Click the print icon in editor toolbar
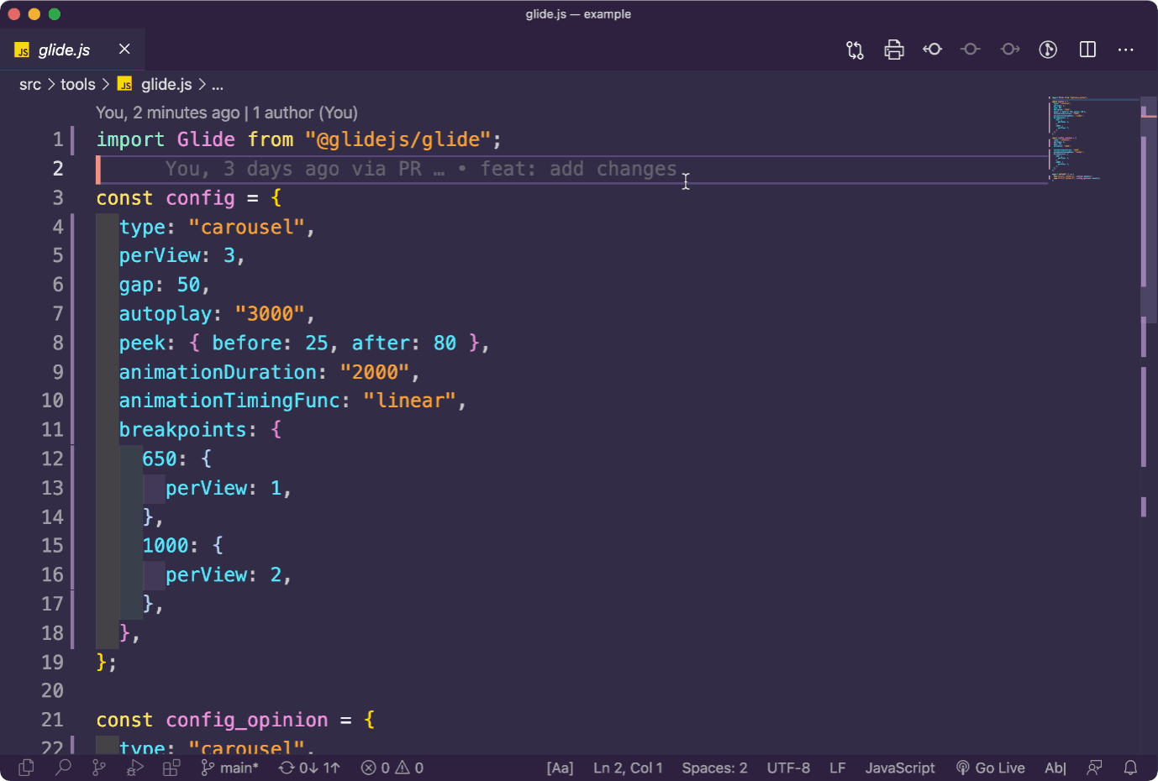Image resolution: width=1158 pixels, height=781 pixels. 894,50
